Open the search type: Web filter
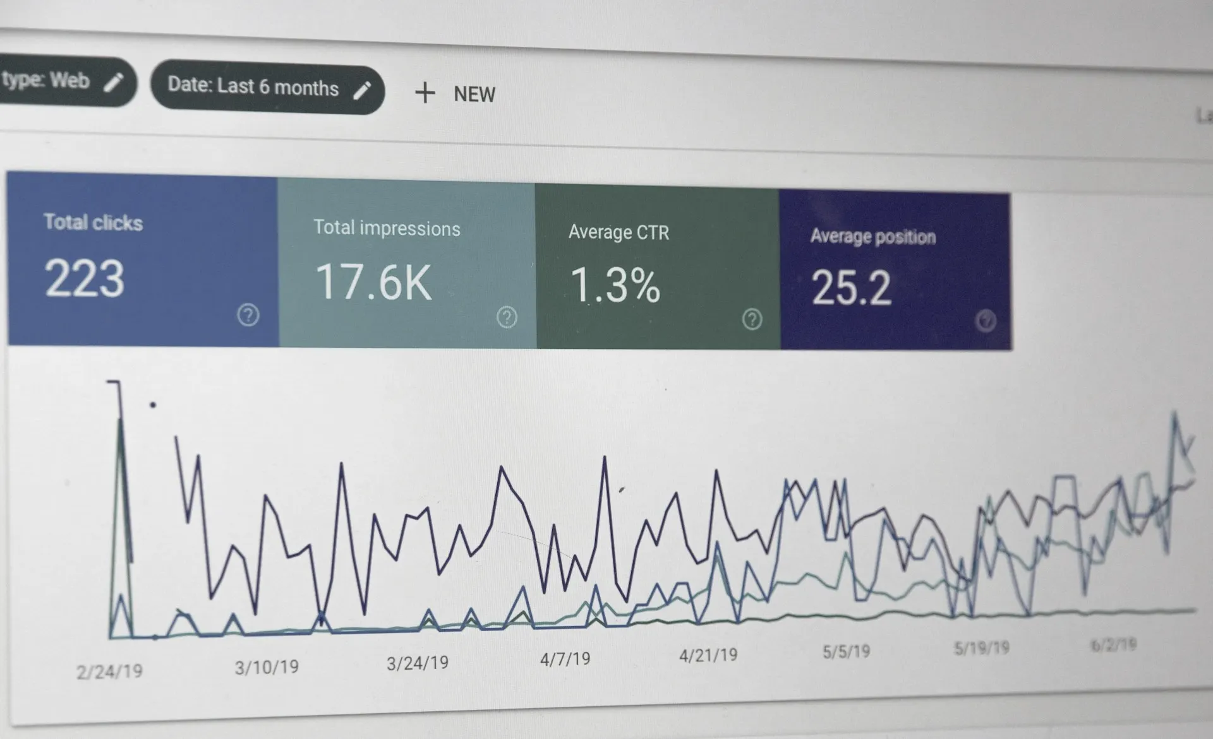Screen dimensions: 1213x739 (46, 80)
